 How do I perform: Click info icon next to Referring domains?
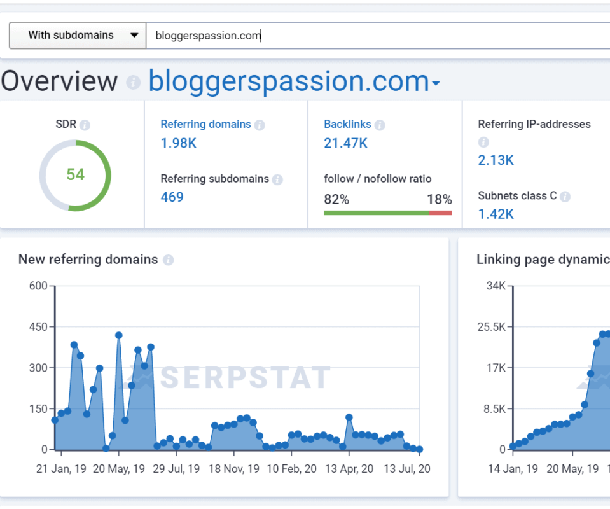pyautogui.click(x=260, y=125)
